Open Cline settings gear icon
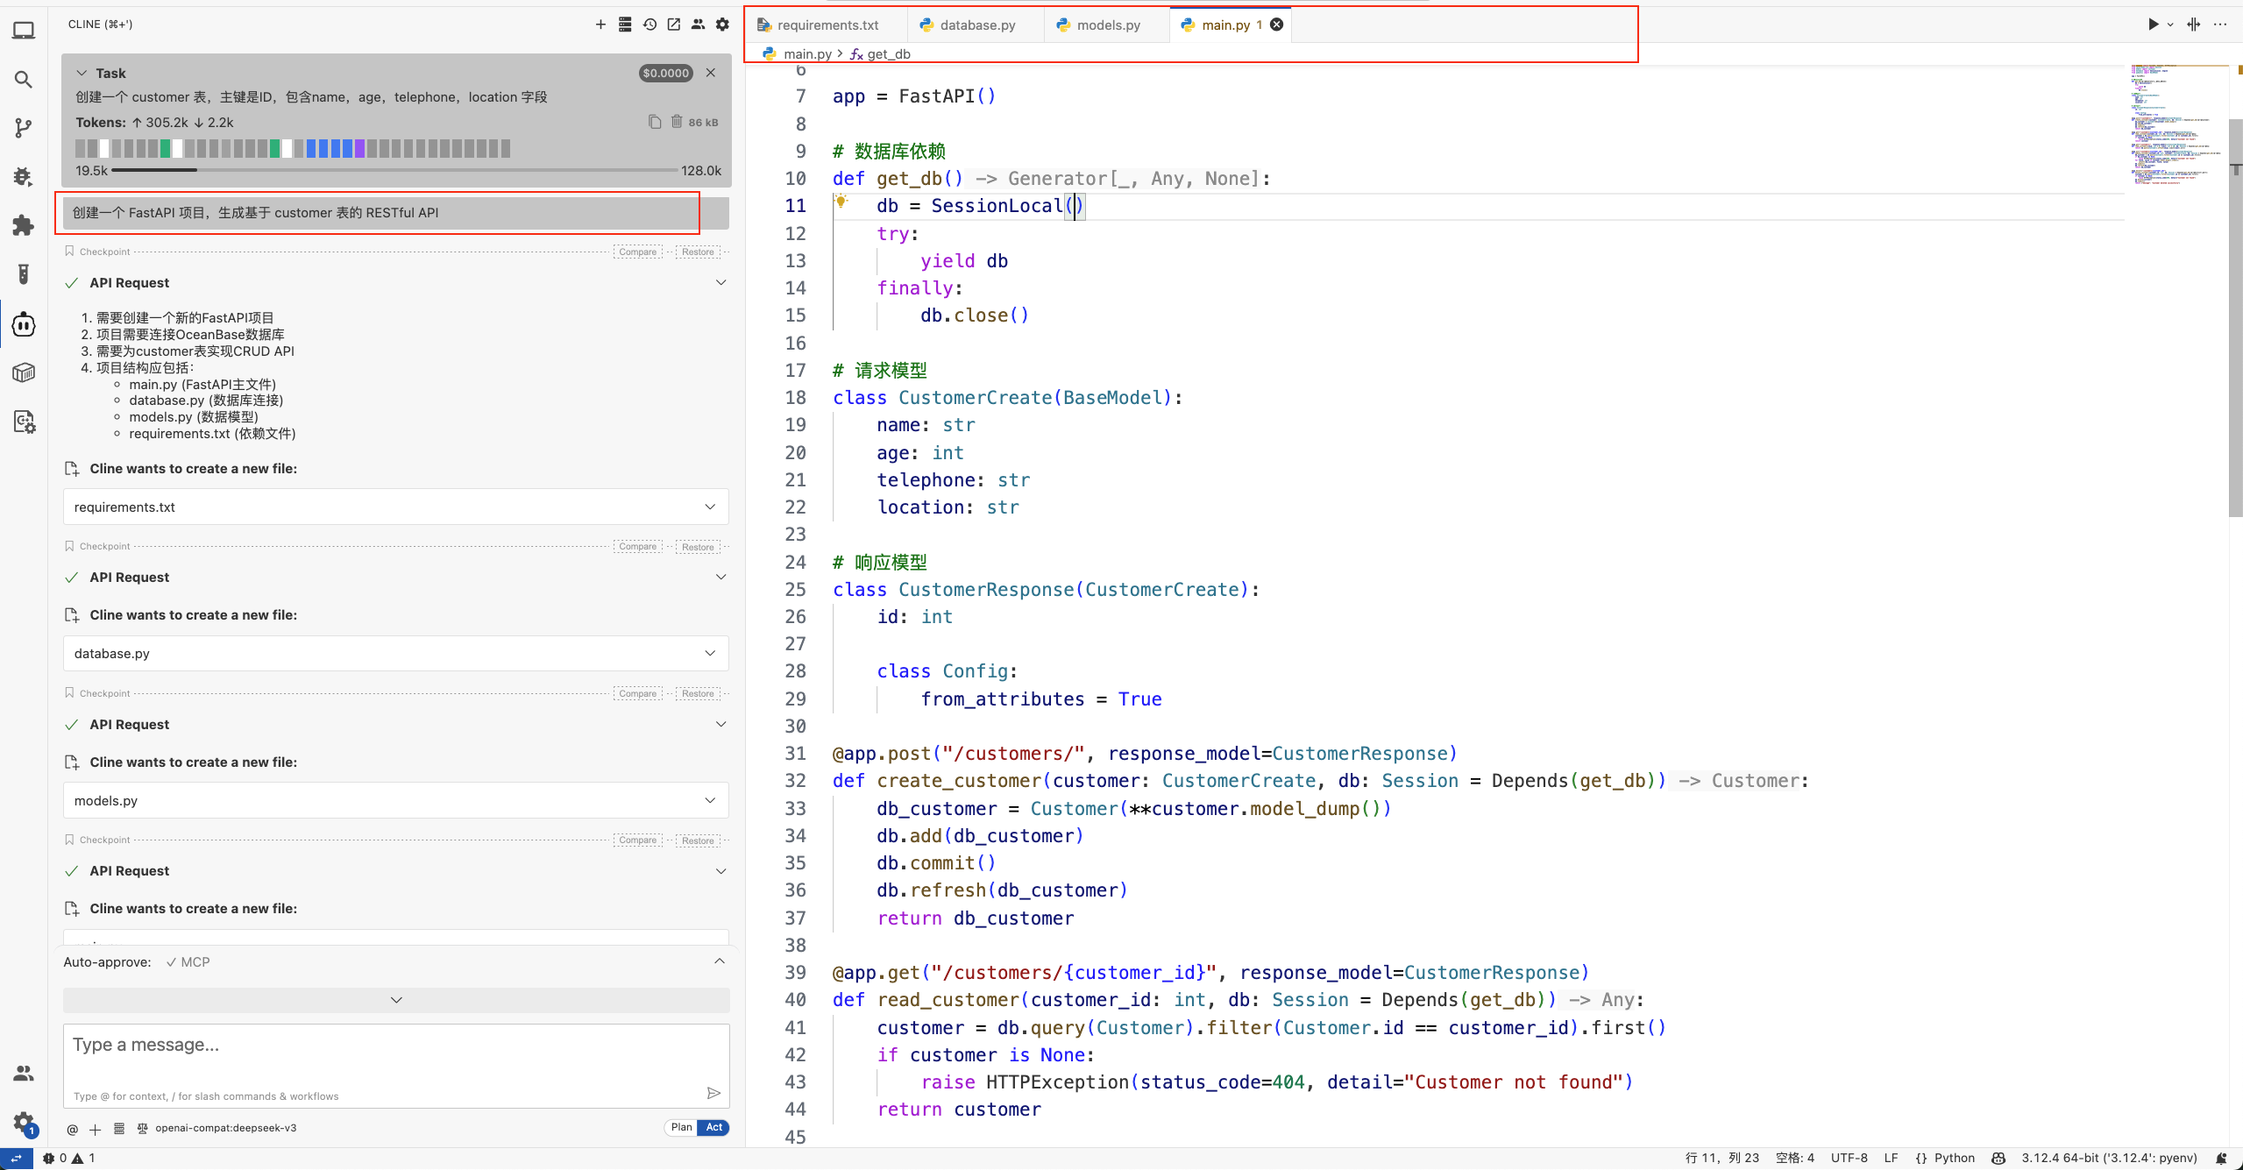 coord(722,25)
